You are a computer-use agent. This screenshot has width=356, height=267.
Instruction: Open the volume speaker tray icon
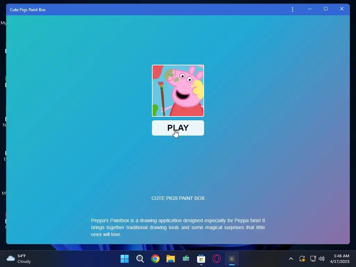322,259
